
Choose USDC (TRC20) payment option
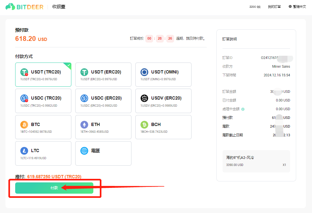click(x=43, y=101)
